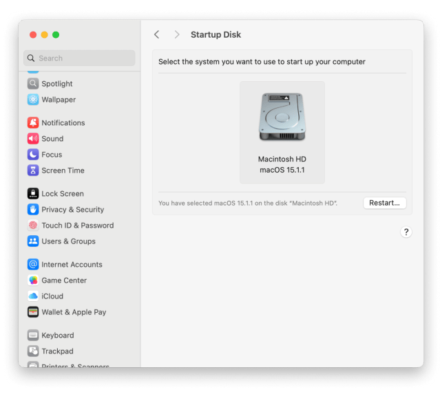Click the Trackpad icon in sidebar
This screenshot has height=394, width=440.
click(33, 351)
